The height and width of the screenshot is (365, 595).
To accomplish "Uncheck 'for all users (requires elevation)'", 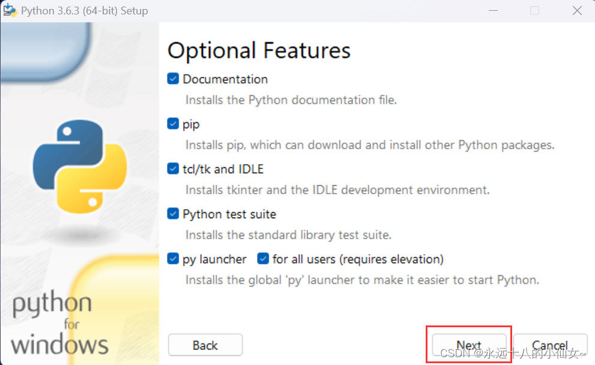I will (262, 258).
